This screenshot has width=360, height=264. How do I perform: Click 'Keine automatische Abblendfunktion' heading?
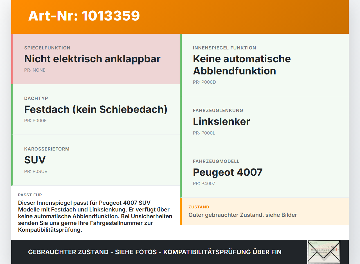242,65
